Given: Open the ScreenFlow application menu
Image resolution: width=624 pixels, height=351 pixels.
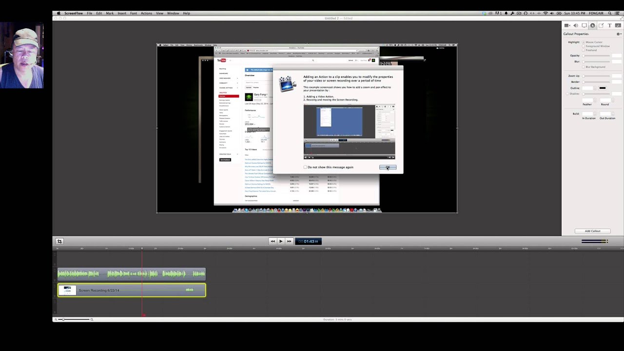Looking at the screenshot, I should click(x=74, y=13).
